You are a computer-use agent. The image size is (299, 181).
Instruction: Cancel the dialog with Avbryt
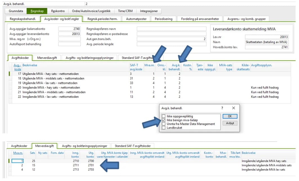230,123
